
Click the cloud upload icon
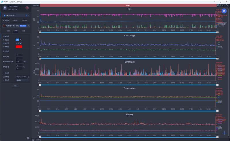[x=227, y=5]
